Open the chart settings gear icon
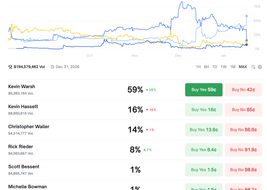The height and width of the screenshot is (190, 267). [259, 67]
